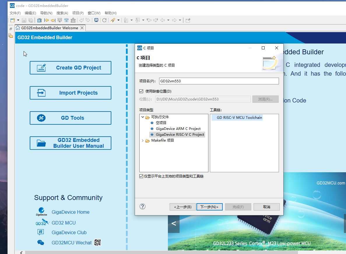The image size is (346, 254).
Task: Click the blue monitor icon in the toolbar
Action: click(x=96, y=20)
